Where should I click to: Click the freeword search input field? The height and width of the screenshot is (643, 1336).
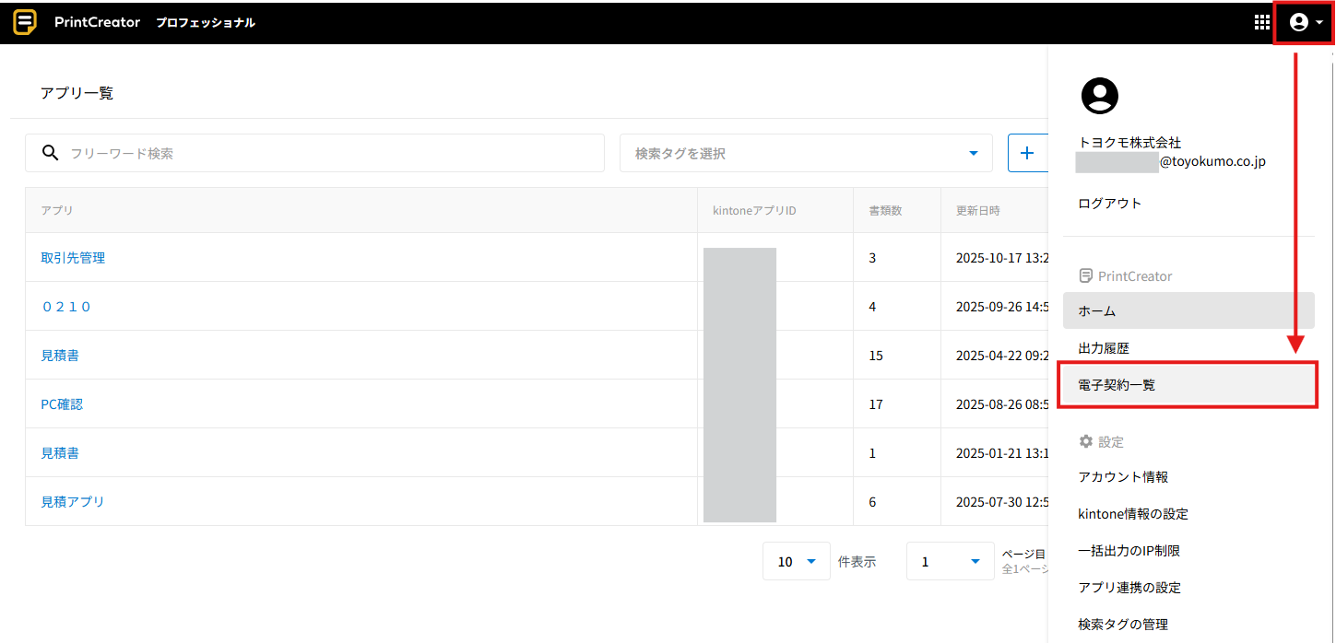277,152
